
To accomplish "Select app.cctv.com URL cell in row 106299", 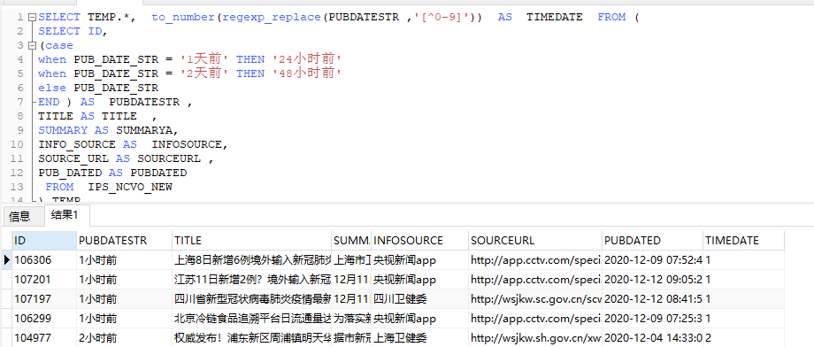I will click(535, 319).
